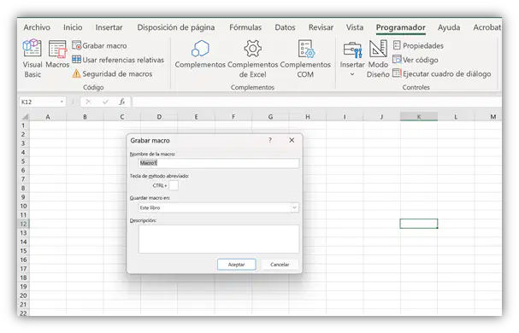Screen dimensions: 519x333
Task: Open the Acrobat tab
Action: pyautogui.click(x=487, y=27)
